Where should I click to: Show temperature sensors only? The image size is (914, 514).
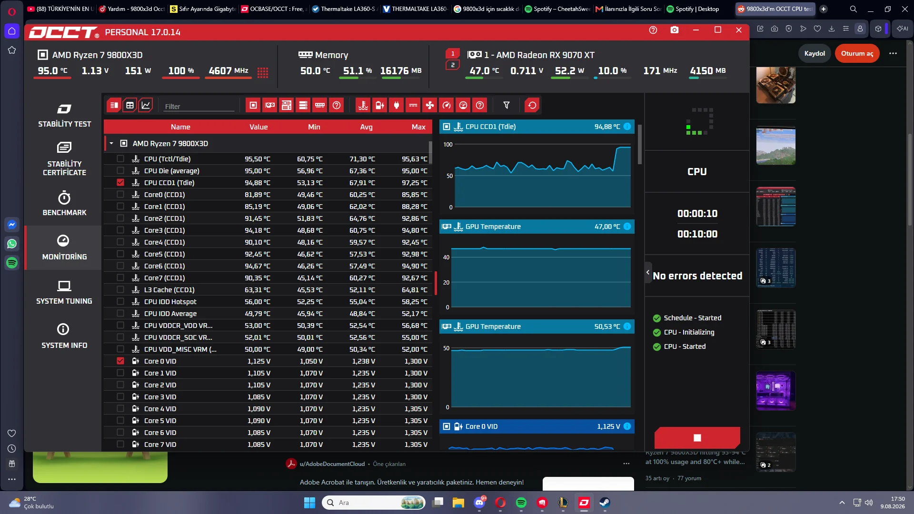point(363,105)
